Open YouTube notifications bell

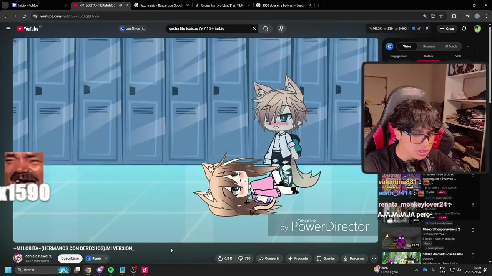(464, 29)
